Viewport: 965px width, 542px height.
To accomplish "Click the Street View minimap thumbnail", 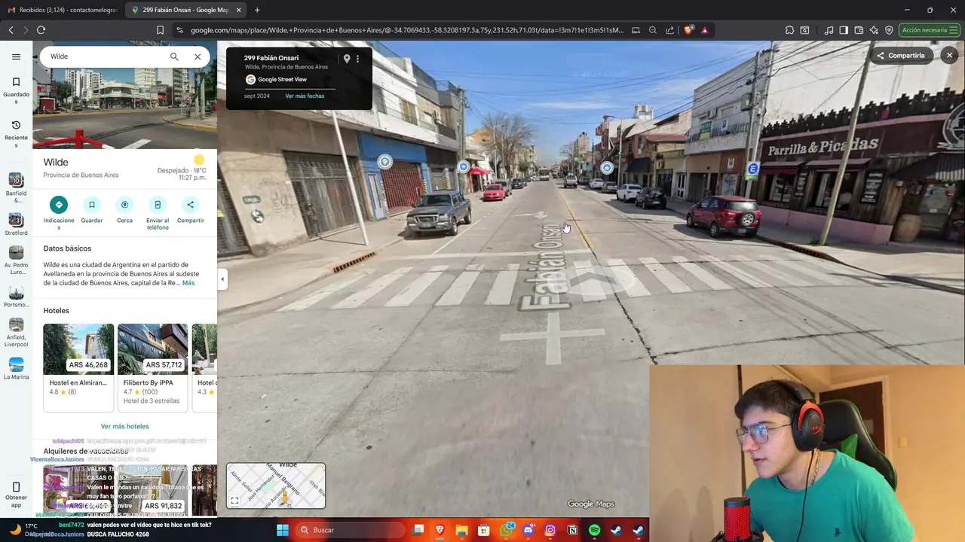I will (276, 486).
